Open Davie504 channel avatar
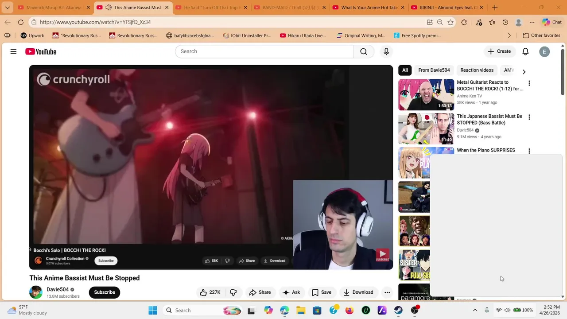This screenshot has width=567, height=319. (x=36, y=292)
